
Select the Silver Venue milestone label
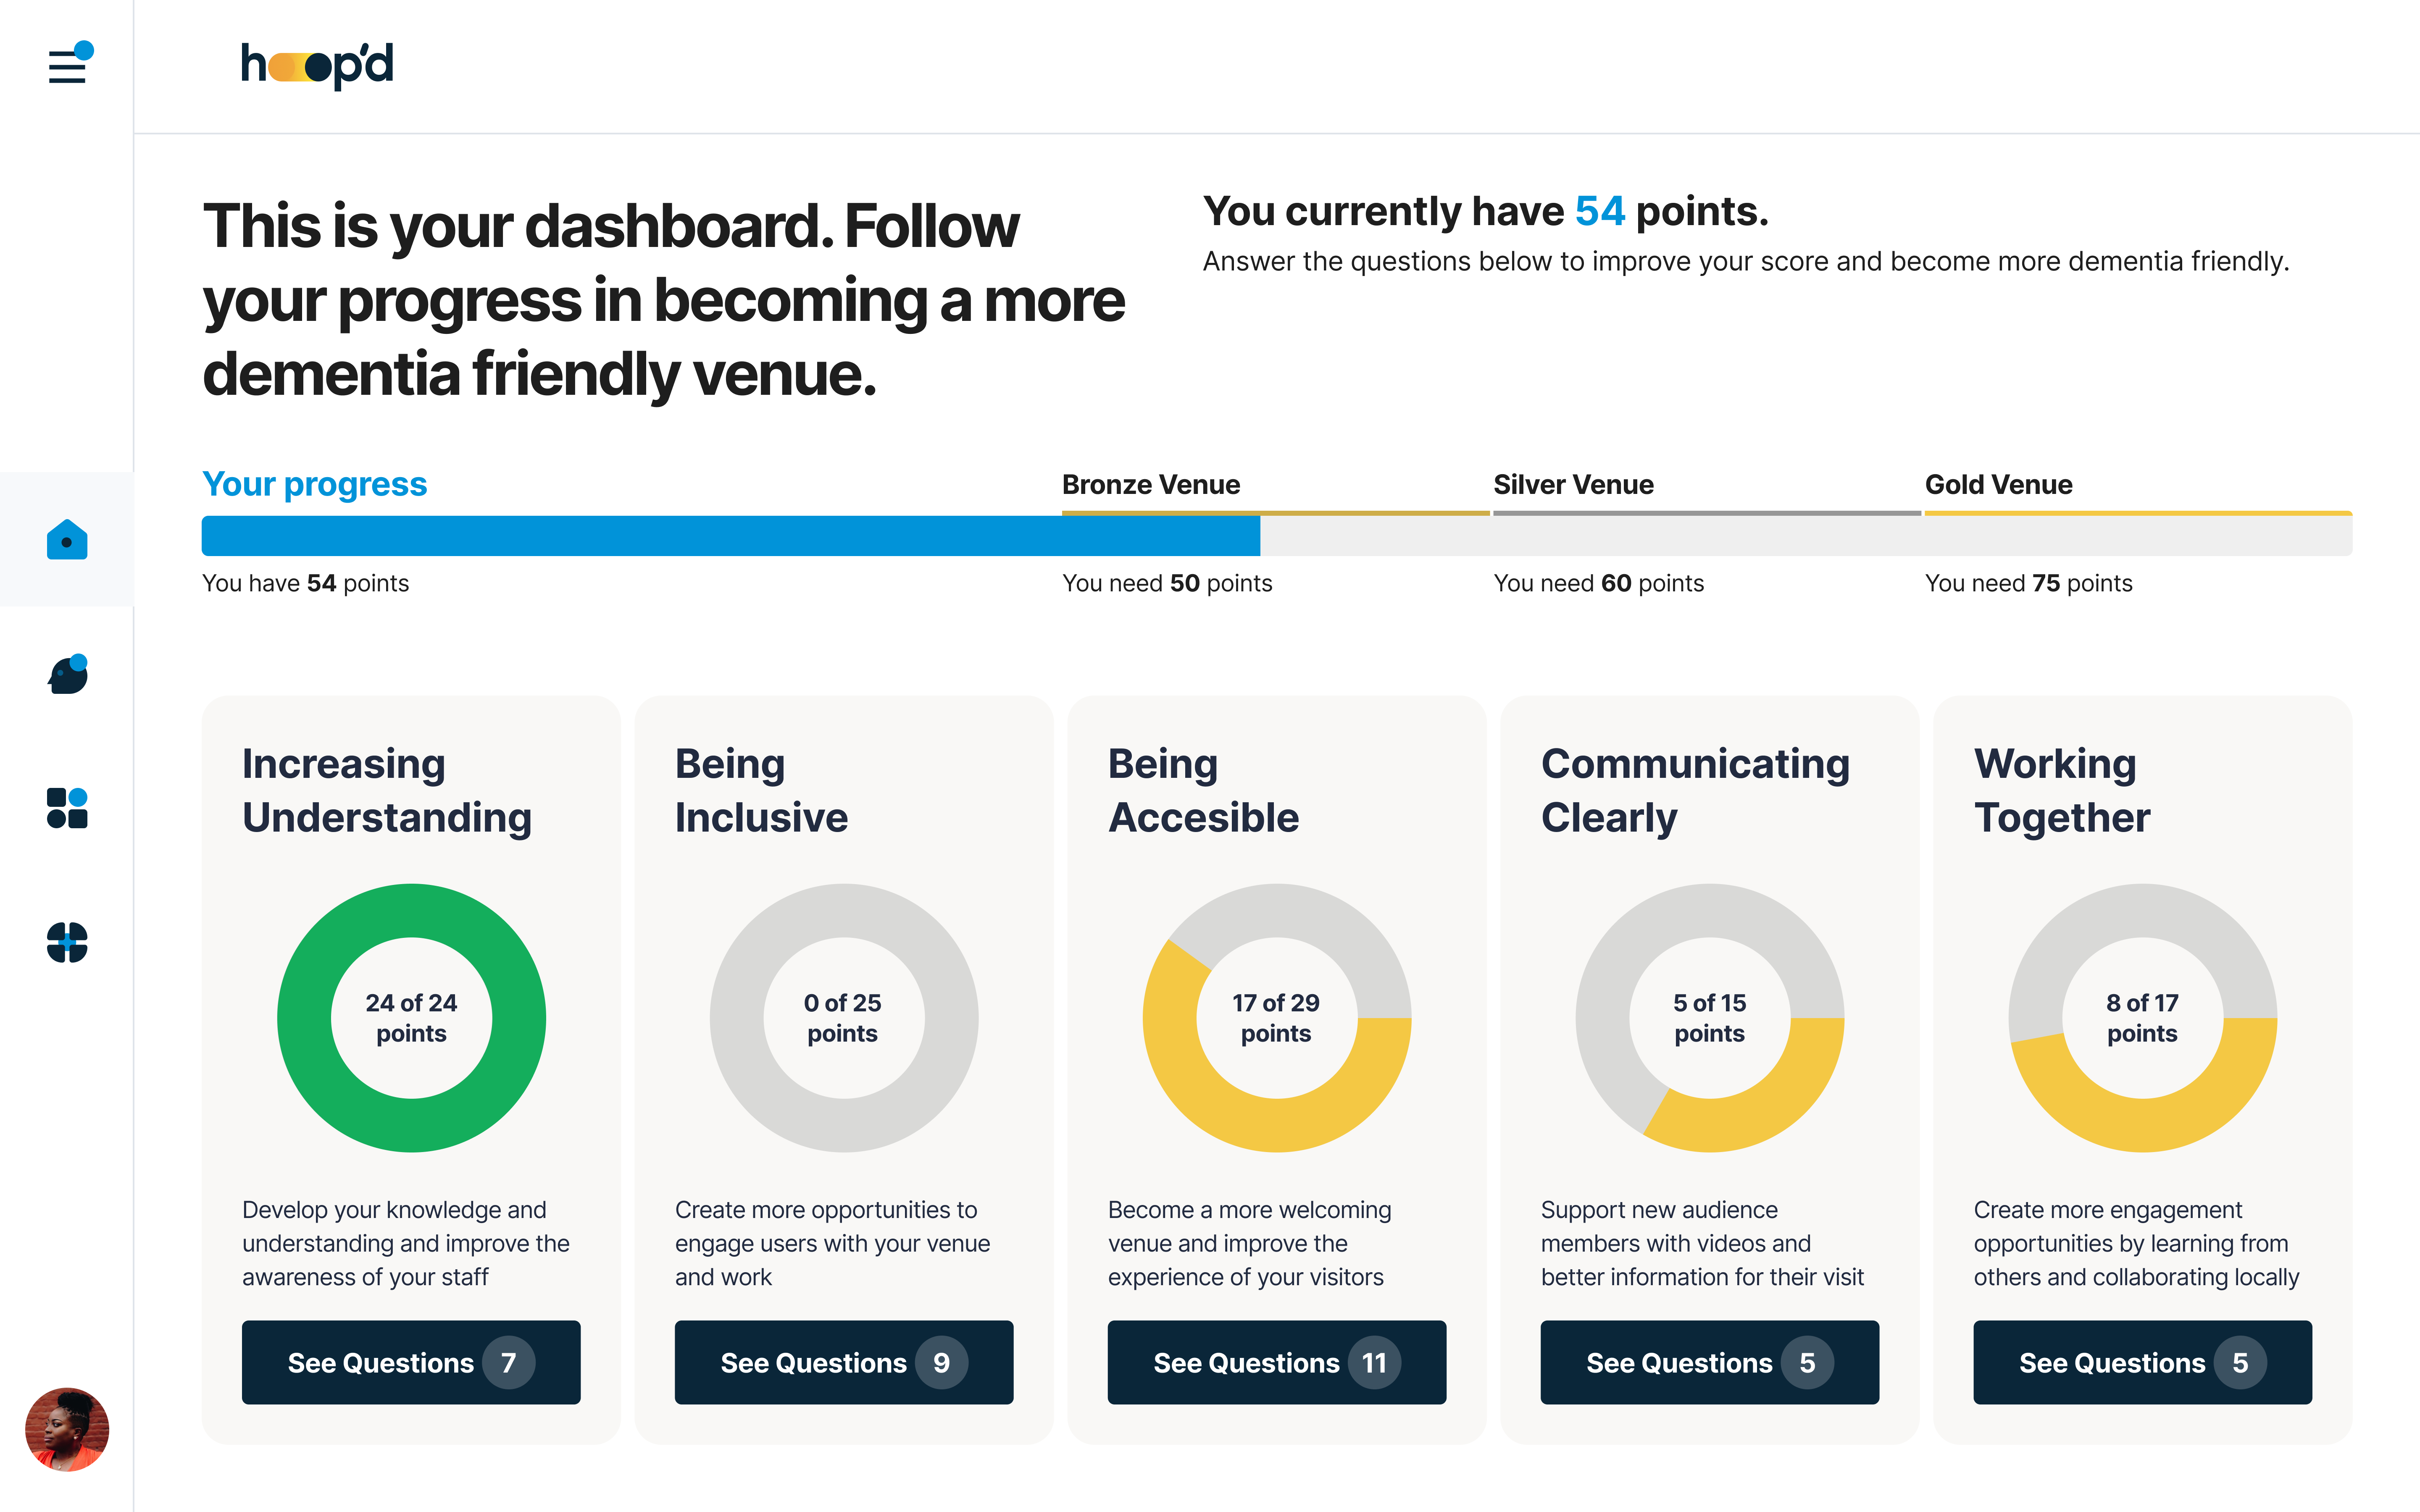tap(1574, 485)
